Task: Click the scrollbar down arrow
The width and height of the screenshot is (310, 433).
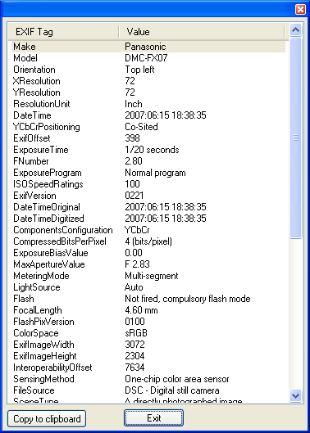Action: click(295, 395)
